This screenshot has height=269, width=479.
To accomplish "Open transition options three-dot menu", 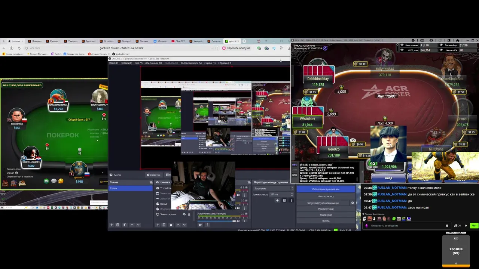I will click(291, 201).
